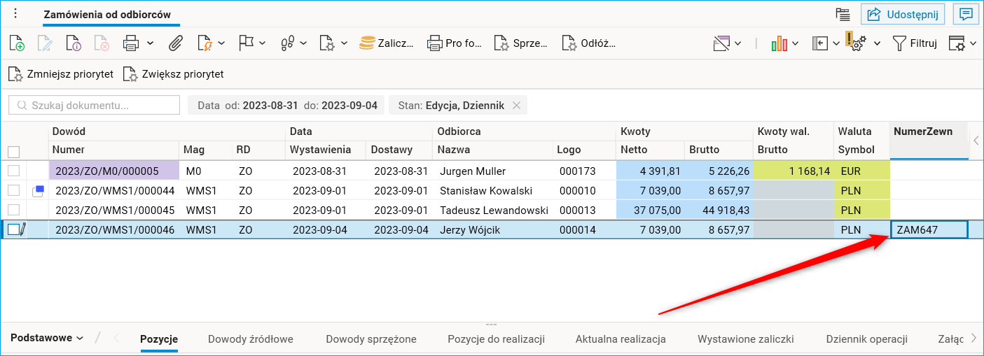Check the box for 2023/ZO/WMS1/000045
The width and height of the screenshot is (984, 356).
coord(13,210)
